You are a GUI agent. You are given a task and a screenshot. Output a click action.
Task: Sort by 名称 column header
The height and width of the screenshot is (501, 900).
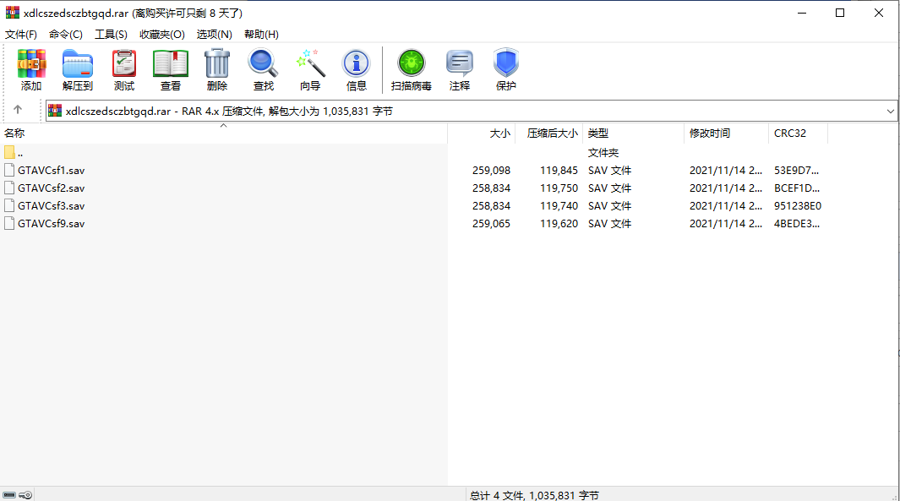tap(224, 133)
